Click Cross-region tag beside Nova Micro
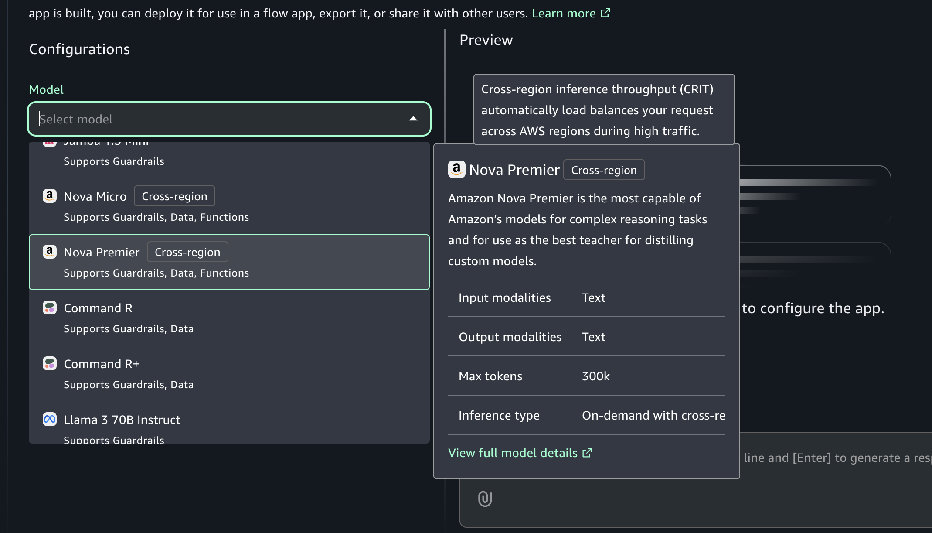Image resolution: width=932 pixels, height=533 pixels. (174, 196)
